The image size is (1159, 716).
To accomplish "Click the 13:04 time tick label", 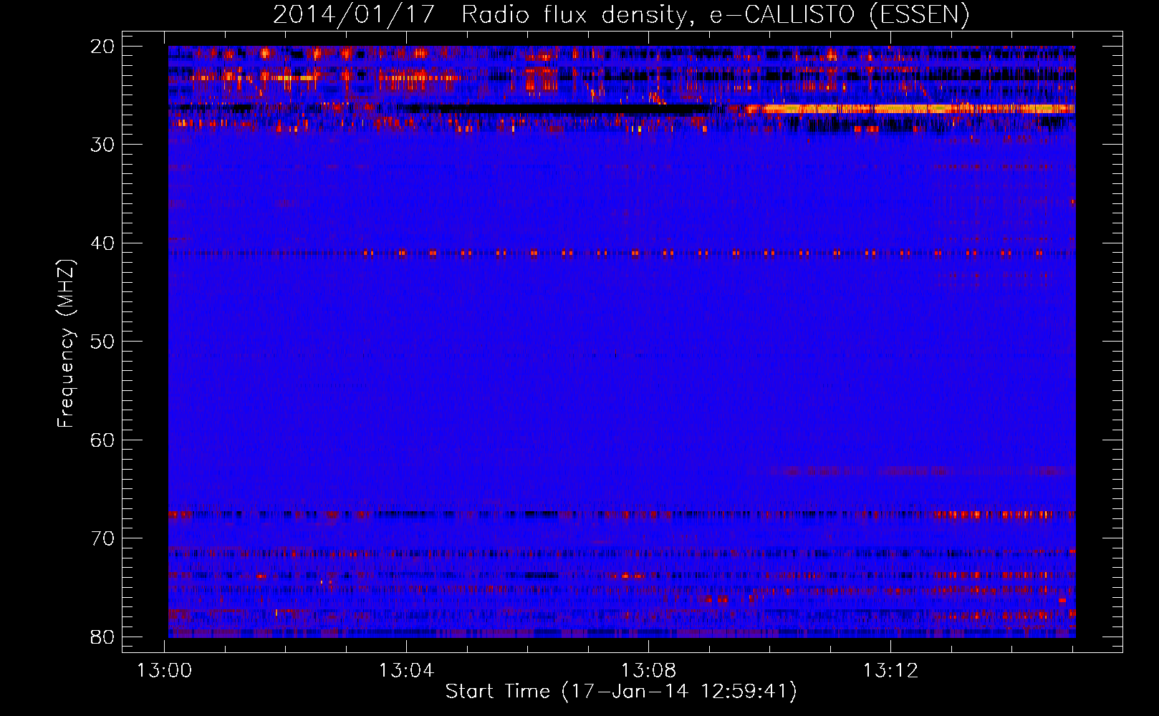I will (x=407, y=671).
